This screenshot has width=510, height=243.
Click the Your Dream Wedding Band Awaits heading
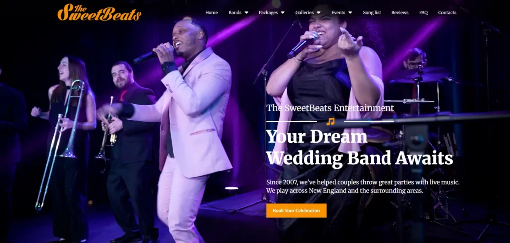(360, 147)
